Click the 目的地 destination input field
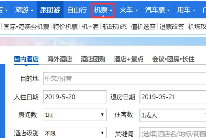The image size is (206, 138). click(x=124, y=79)
